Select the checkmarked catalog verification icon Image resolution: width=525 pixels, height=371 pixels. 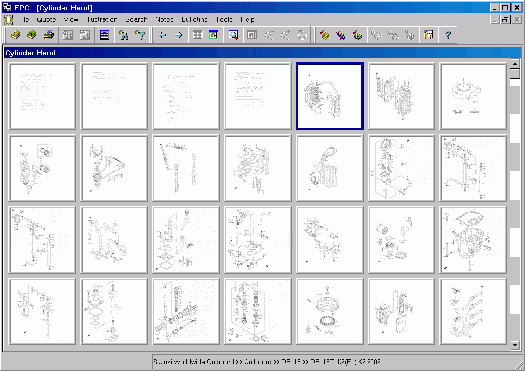pyautogui.click(x=324, y=34)
